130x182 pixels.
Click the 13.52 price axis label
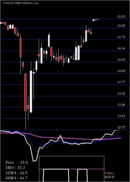tap(121, 93)
